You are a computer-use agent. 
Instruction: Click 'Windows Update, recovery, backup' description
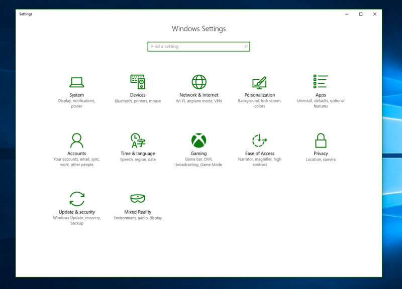(x=77, y=220)
